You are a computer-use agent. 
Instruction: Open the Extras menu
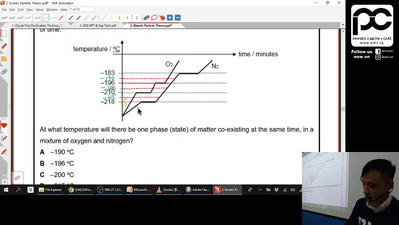(x=40, y=9)
